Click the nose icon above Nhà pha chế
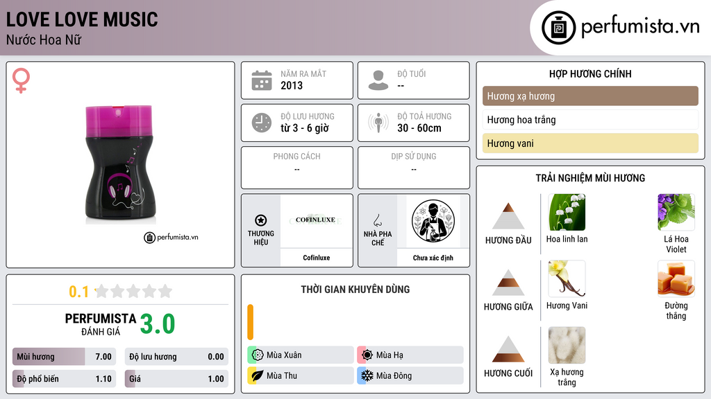The width and height of the screenshot is (711, 399). click(377, 220)
